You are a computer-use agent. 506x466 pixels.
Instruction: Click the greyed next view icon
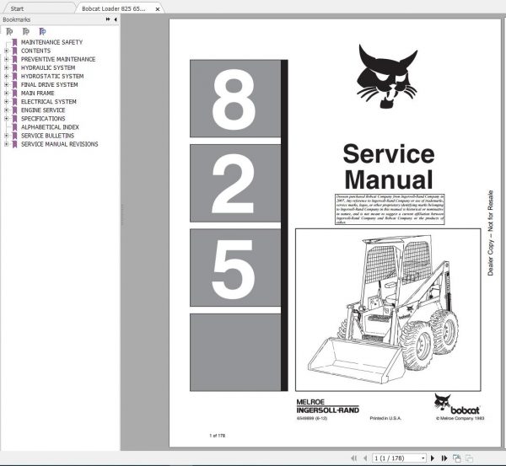(x=469, y=458)
